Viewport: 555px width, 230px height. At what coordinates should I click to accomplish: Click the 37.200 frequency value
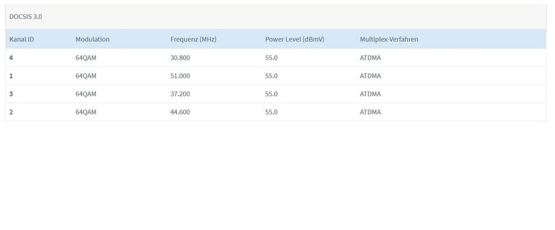(x=180, y=94)
